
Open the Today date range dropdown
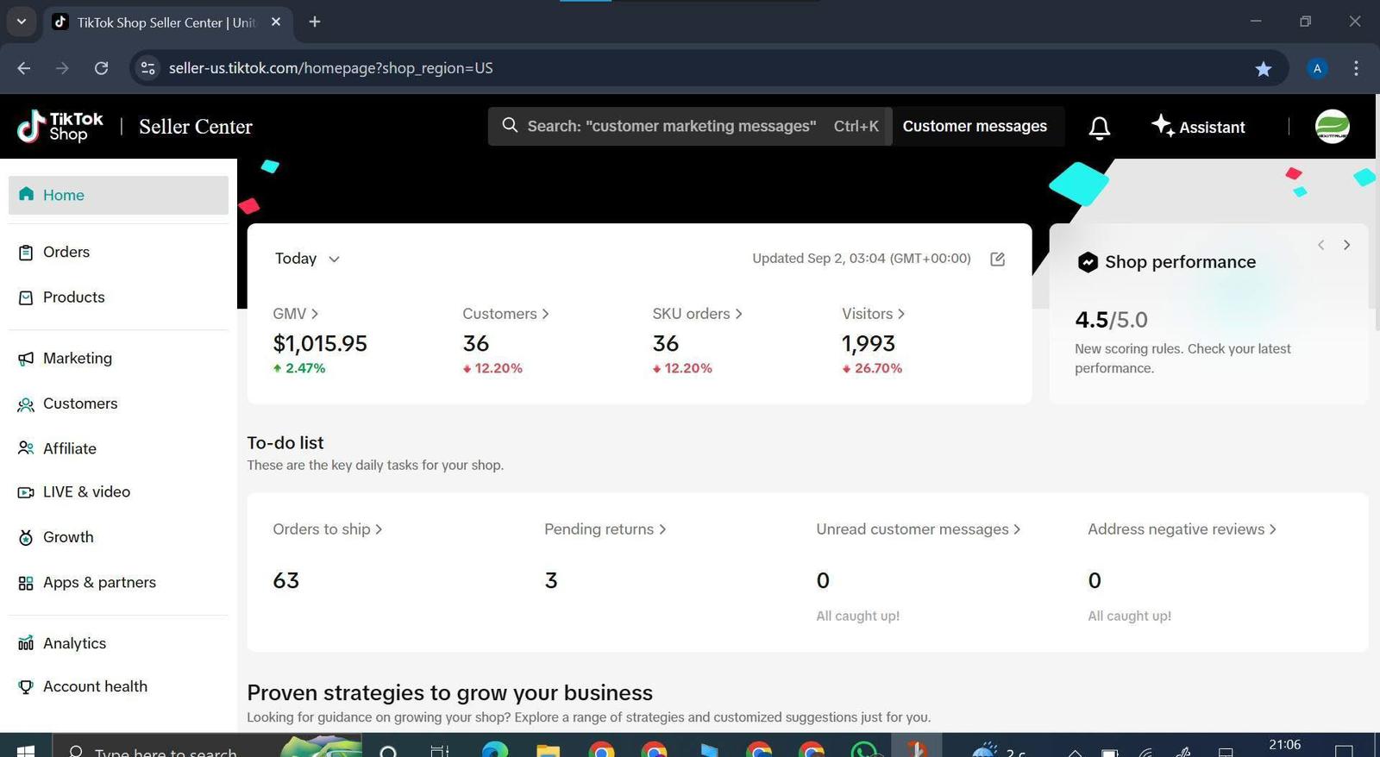pos(307,259)
